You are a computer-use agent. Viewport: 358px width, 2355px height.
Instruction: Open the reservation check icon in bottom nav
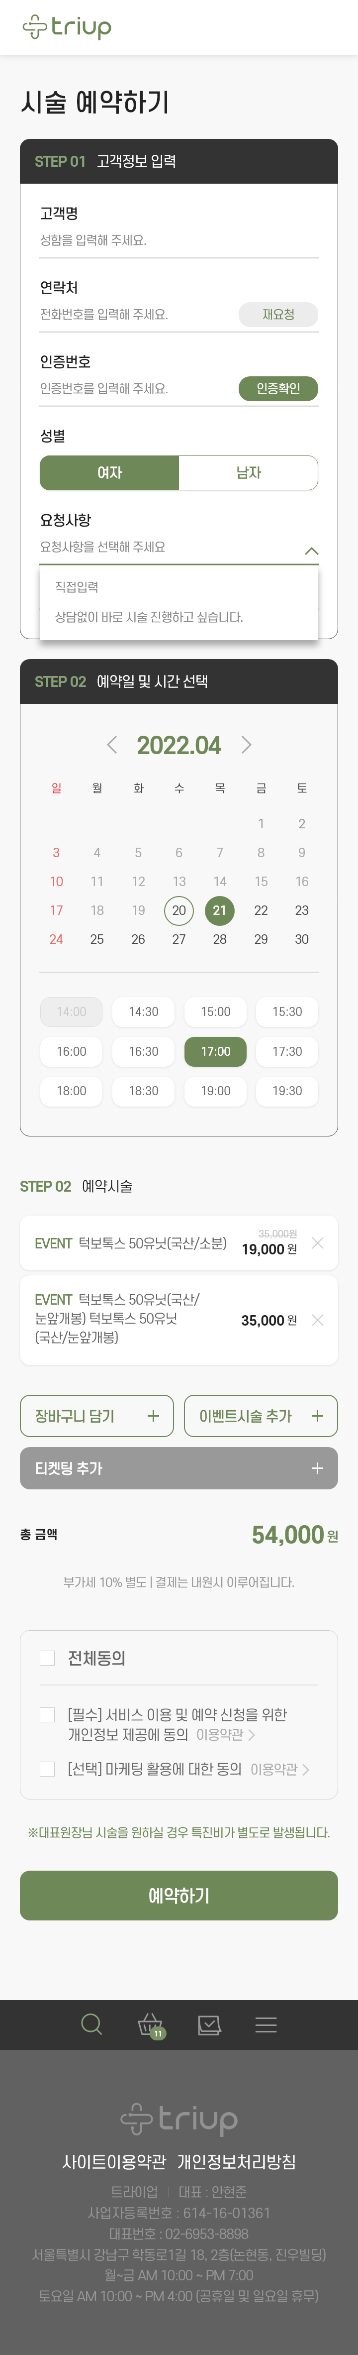tap(209, 2025)
